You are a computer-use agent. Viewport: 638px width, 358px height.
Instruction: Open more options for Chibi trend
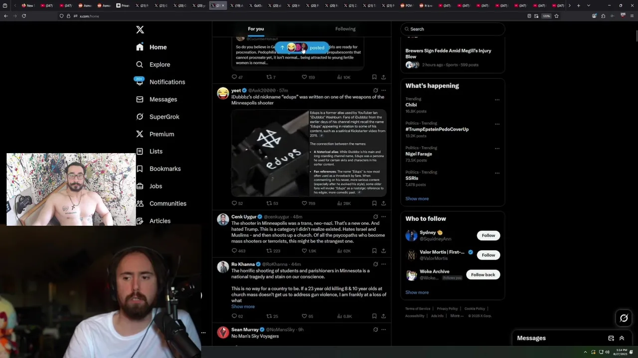[x=497, y=100]
